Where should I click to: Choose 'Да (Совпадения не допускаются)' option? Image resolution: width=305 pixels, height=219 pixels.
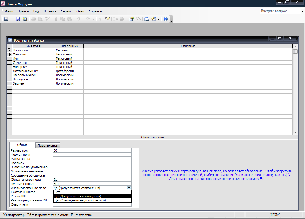pos(92,200)
